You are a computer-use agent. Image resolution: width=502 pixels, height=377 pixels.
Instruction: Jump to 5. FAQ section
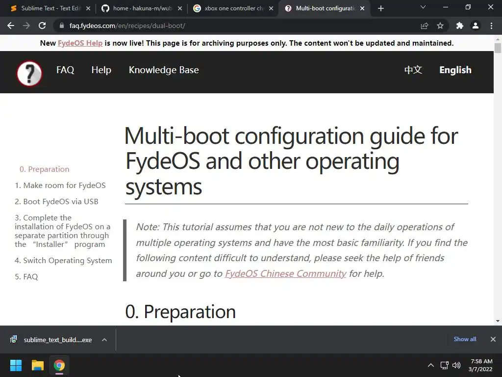pyautogui.click(x=26, y=276)
